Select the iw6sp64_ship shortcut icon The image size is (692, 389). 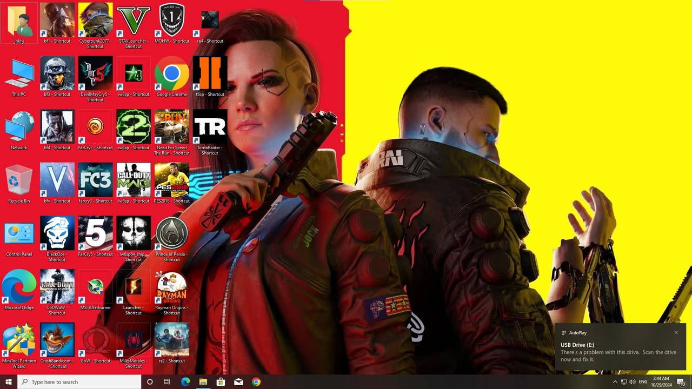pos(134,240)
